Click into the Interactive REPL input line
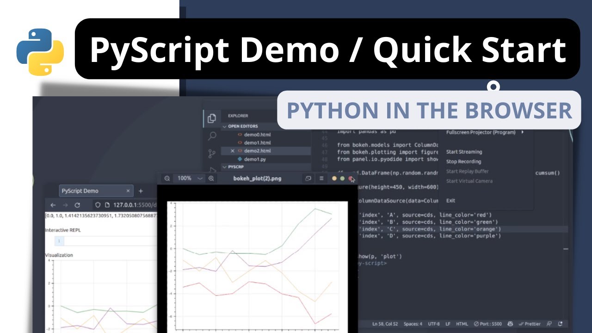Image resolution: width=592 pixels, height=333 pixels. point(111,241)
